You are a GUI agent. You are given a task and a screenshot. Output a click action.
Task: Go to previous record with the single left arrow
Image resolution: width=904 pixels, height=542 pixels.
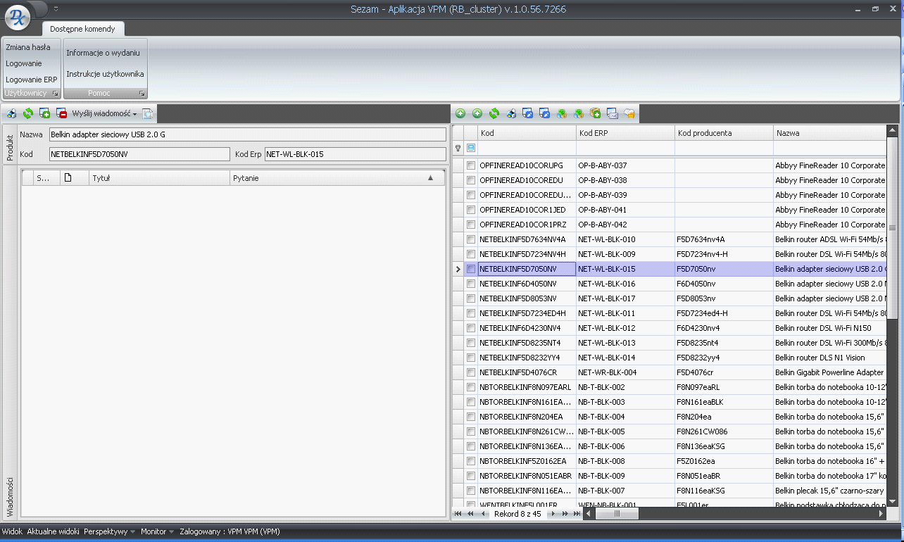pyautogui.click(x=483, y=514)
